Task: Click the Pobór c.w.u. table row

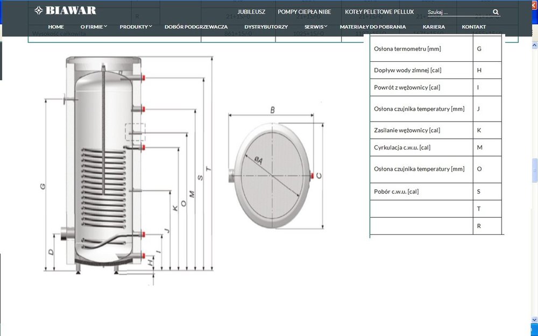Action: [x=421, y=191]
